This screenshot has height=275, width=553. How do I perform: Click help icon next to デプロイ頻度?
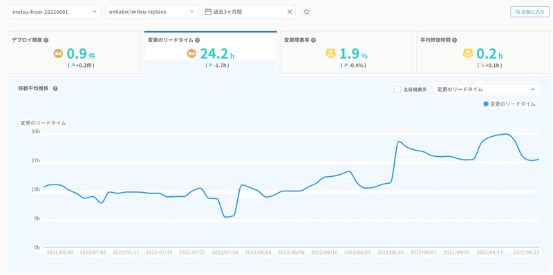[46, 40]
